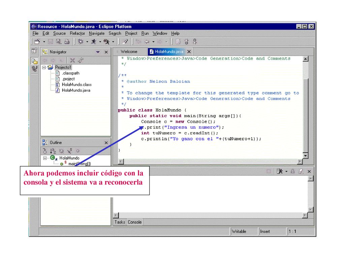Image resolution: width=345 pixels, height=258 pixels.
Task: Toggle Hide Fields in Outline toolbar
Action: point(61,151)
